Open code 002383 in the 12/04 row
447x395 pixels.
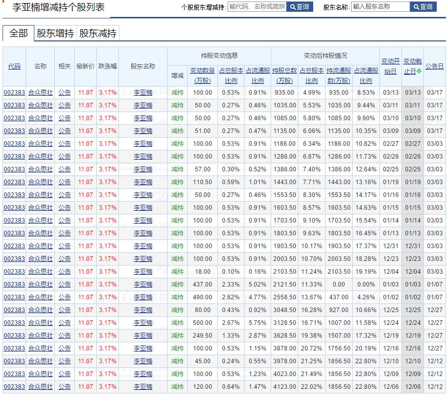pyautogui.click(x=14, y=272)
